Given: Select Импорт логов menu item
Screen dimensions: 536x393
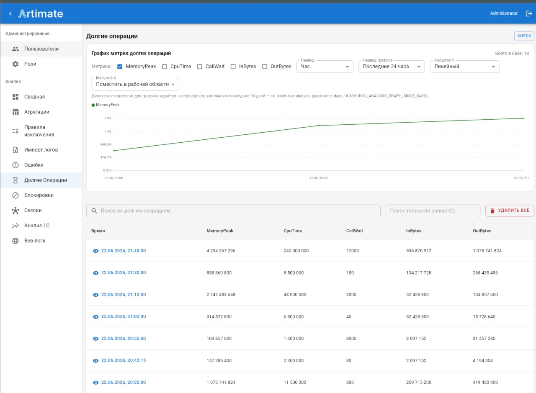Looking at the screenshot, I should tap(41, 150).
